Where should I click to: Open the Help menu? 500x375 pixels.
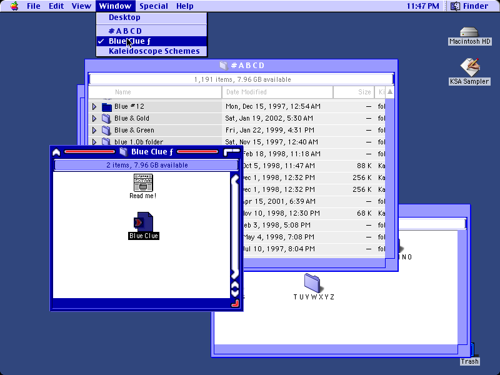(185, 6)
